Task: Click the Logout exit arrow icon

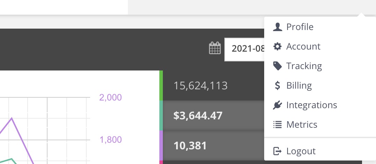Action: click(x=277, y=151)
